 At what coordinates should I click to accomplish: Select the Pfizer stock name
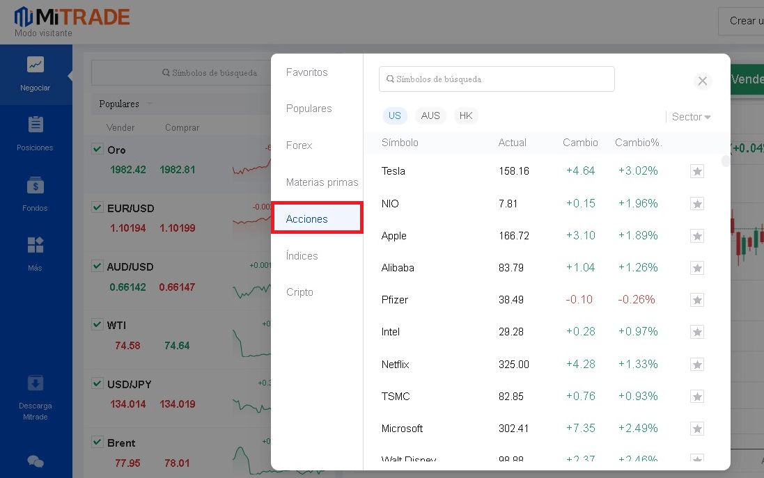[395, 300]
